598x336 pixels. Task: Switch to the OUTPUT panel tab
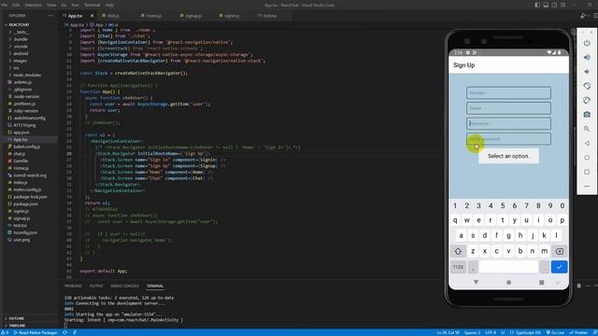96,287
